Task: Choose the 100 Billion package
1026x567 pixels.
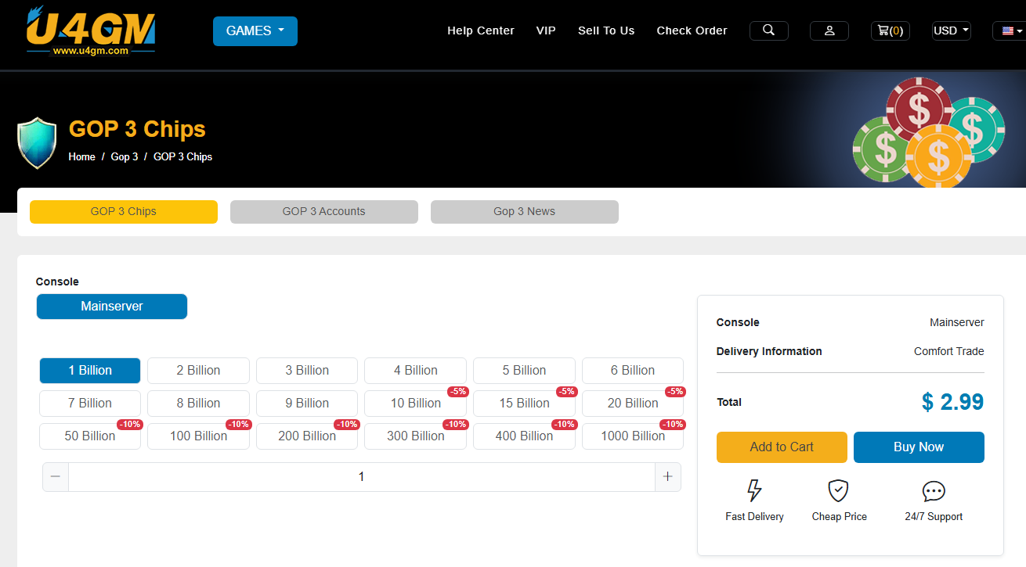Action: 198,436
